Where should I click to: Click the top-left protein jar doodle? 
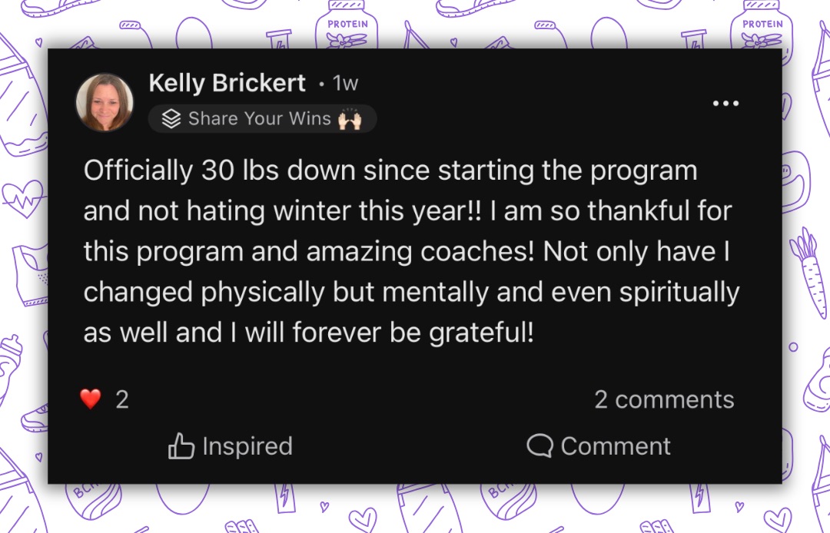point(347,27)
